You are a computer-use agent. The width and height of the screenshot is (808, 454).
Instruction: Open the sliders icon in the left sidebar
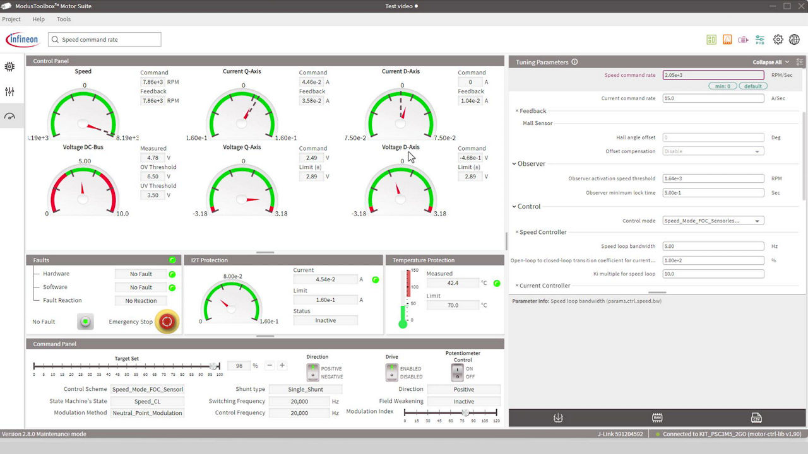(x=9, y=92)
